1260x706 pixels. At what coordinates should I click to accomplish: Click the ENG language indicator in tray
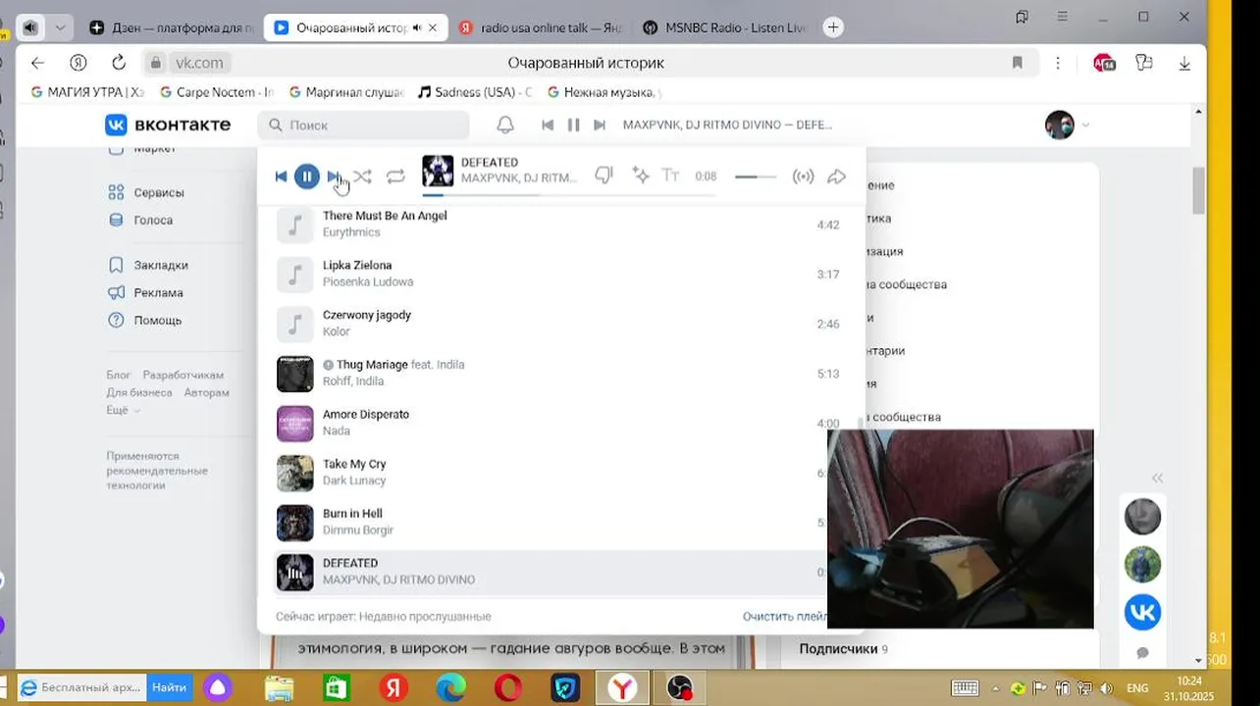click(1137, 688)
